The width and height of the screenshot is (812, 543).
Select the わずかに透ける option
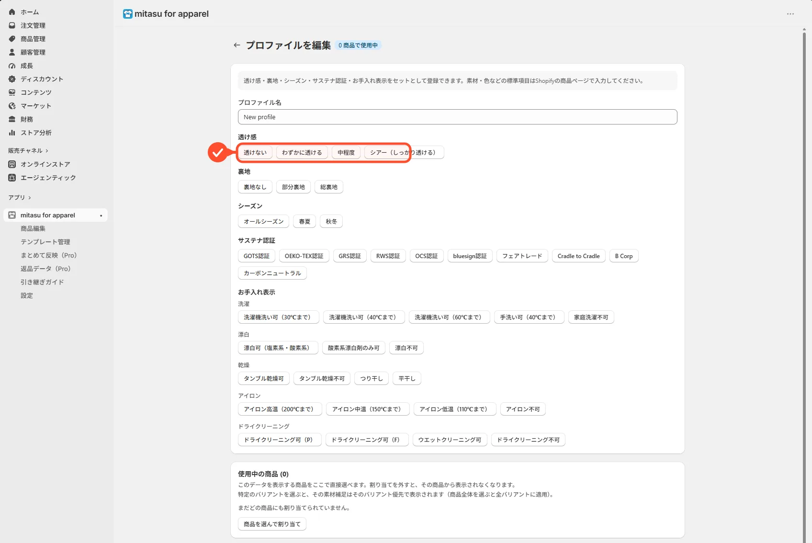(302, 153)
